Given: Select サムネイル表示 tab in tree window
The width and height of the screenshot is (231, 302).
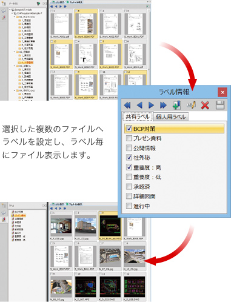Looking at the screenshot, I should [74, 2].
